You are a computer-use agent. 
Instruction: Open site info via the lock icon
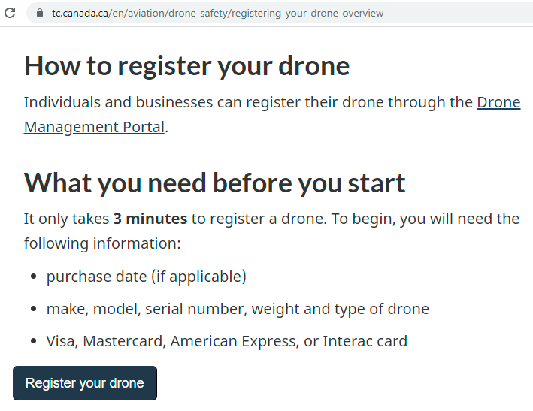click(x=38, y=13)
